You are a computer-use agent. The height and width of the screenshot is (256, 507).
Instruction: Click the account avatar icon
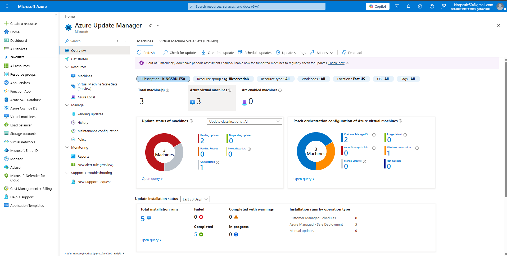click(x=500, y=6)
